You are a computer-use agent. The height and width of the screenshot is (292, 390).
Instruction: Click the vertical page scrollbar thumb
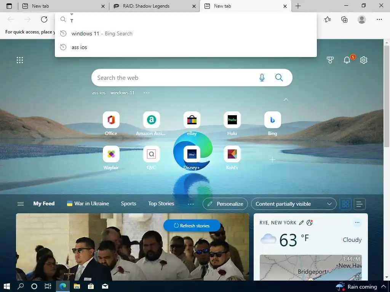(x=387, y=95)
